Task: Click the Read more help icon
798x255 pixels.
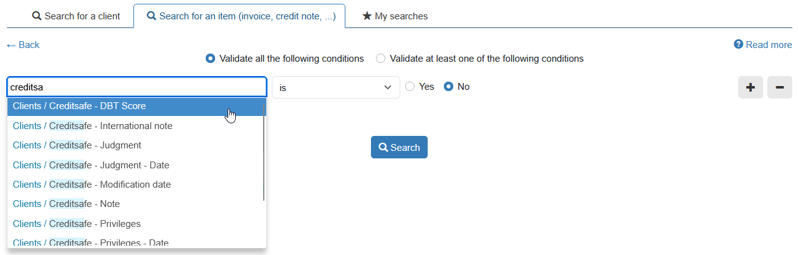Action: pos(738,44)
